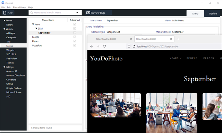Toggle Published checkbox for Occasions
Screen dimensions: 222x133
pyautogui.click(x=75, y=45)
